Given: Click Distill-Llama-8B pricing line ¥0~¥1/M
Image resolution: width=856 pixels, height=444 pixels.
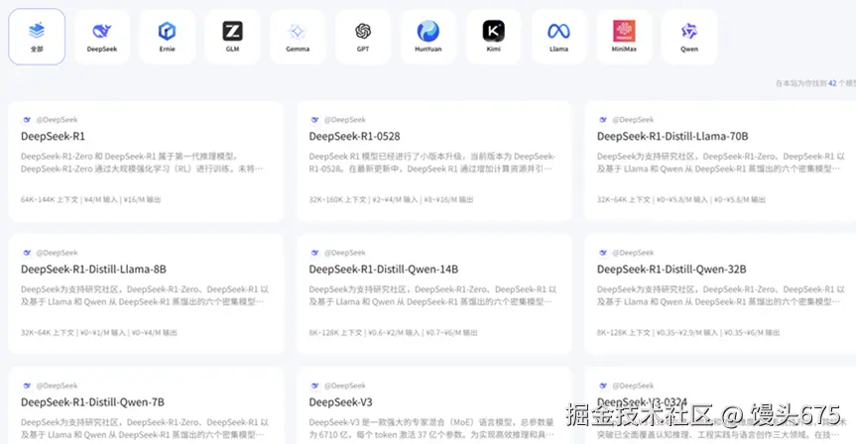Looking at the screenshot, I should click(99, 333).
